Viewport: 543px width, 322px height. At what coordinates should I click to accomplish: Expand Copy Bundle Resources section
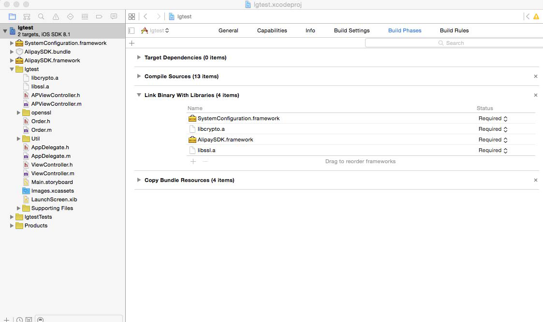pyautogui.click(x=139, y=180)
